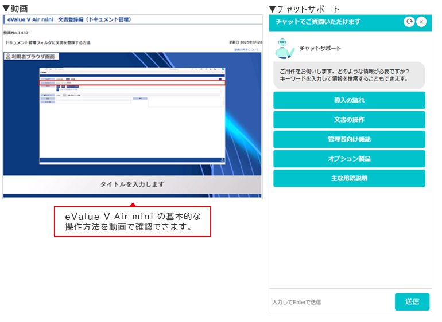
Task: Open the 文書の操作 topic
Action: point(349,120)
